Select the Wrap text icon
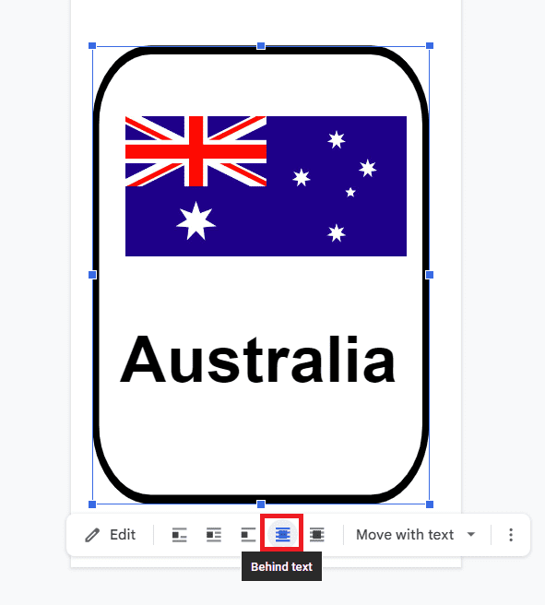Screen dimensions: 545x605 pyautogui.click(x=214, y=535)
